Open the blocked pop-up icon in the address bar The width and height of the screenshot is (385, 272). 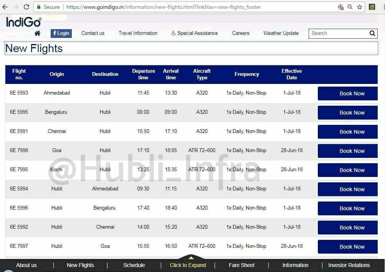click(340, 7)
